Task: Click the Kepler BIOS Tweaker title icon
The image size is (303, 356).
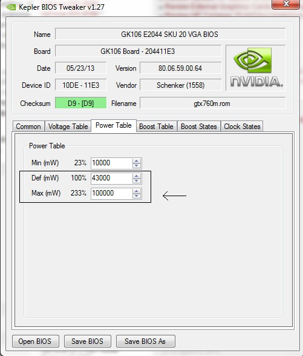Action: pyautogui.click(x=11, y=7)
